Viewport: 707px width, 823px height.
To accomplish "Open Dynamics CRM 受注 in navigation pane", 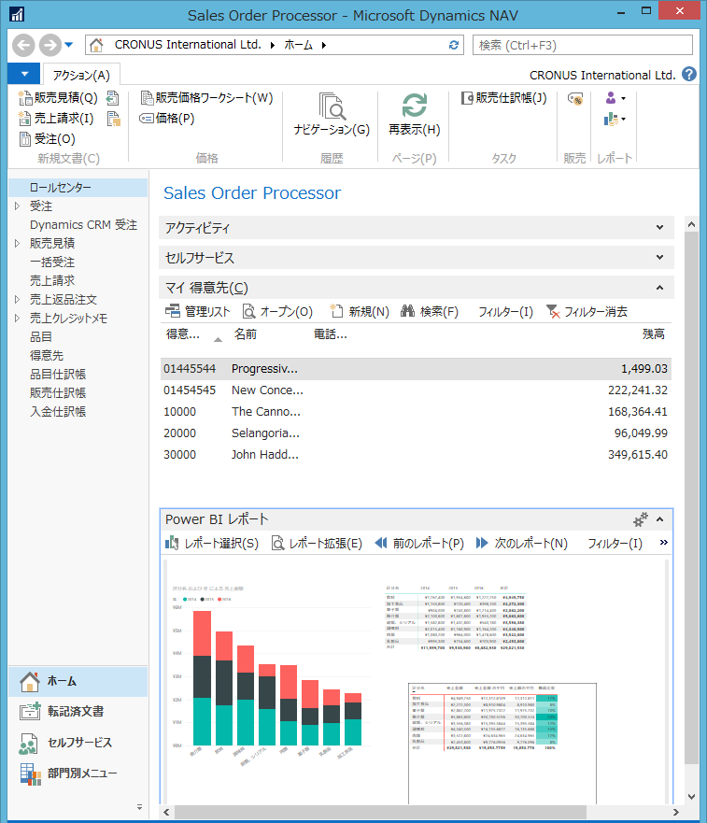I will (x=83, y=224).
